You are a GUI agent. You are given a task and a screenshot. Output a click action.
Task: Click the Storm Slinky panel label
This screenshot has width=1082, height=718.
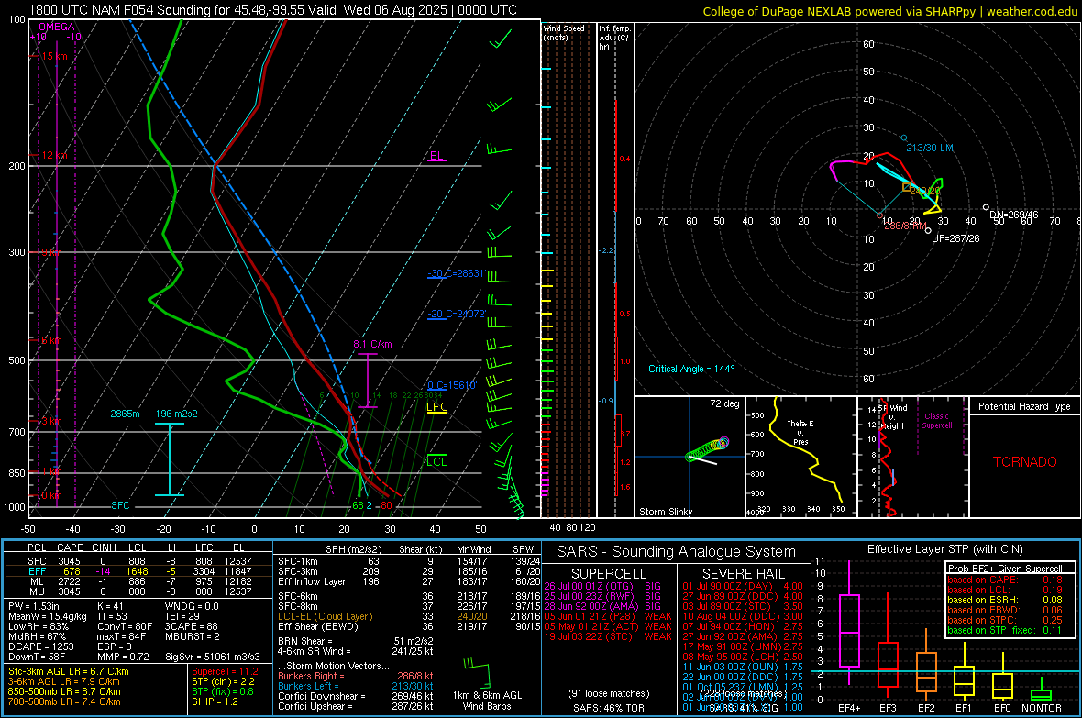point(665,512)
